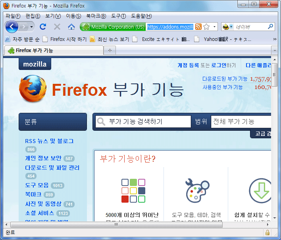Open the 북마크 category link

click(x=33, y=194)
